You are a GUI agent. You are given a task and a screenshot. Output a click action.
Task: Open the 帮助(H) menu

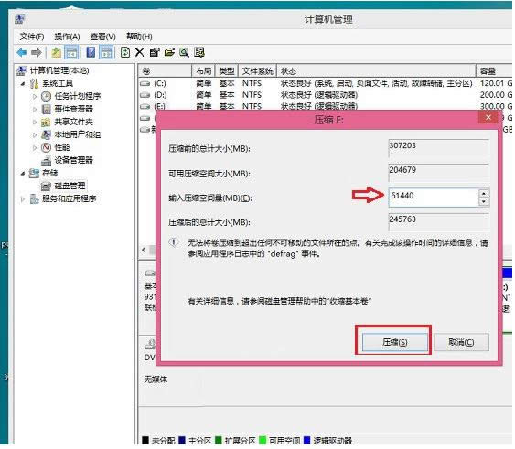tap(139, 37)
